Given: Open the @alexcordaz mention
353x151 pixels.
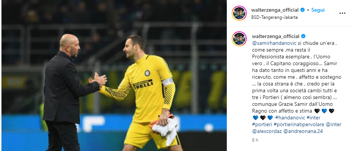Looking at the screenshot, I should click(265, 131).
